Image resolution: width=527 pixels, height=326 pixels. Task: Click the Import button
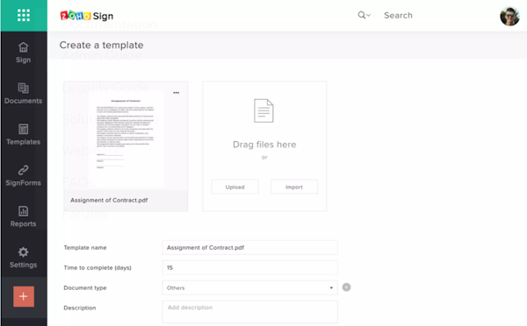tap(294, 187)
